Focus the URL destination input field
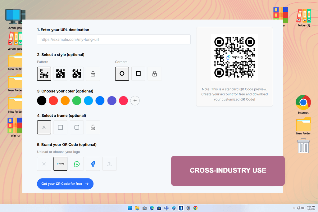Image resolution: width=318 pixels, height=212 pixels. (114, 39)
